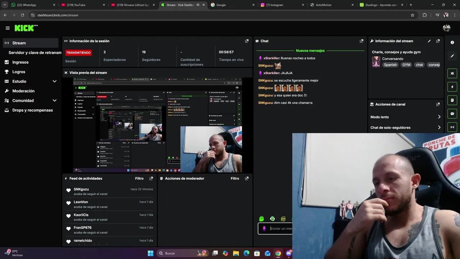Click username xStarkiller in the first chat message
The width and height of the screenshot is (460, 259).
coord(271,58)
